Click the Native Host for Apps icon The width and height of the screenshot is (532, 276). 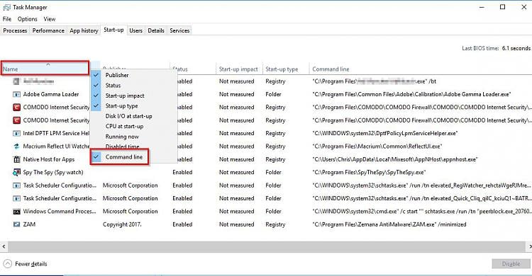(x=16, y=159)
